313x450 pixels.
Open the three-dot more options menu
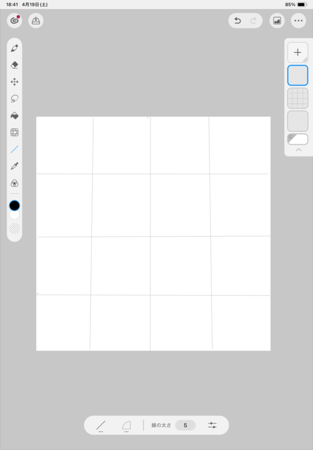click(x=298, y=21)
